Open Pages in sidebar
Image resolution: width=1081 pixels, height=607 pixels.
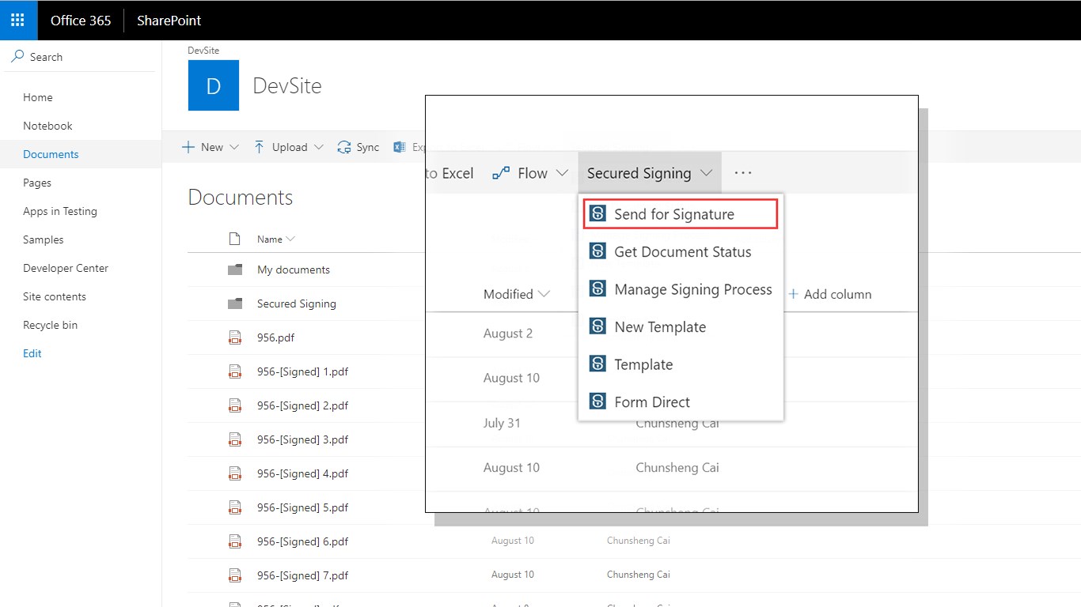[37, 183]
